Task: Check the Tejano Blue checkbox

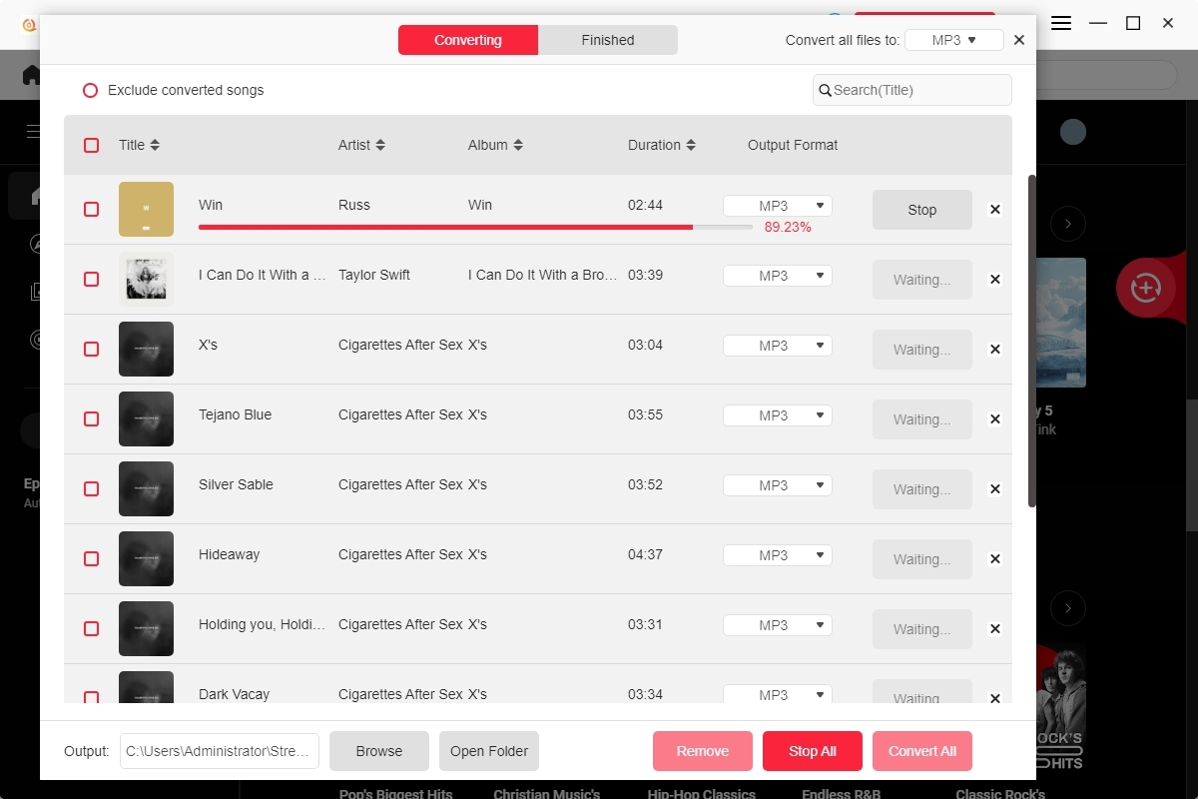Action: coord(91,418)
